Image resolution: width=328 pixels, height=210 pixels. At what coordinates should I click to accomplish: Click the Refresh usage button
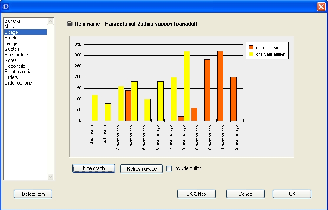(x=141, y=169)
